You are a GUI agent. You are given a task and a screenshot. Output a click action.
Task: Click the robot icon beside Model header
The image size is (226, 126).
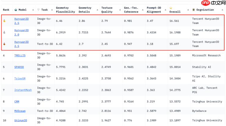point(16,10)
